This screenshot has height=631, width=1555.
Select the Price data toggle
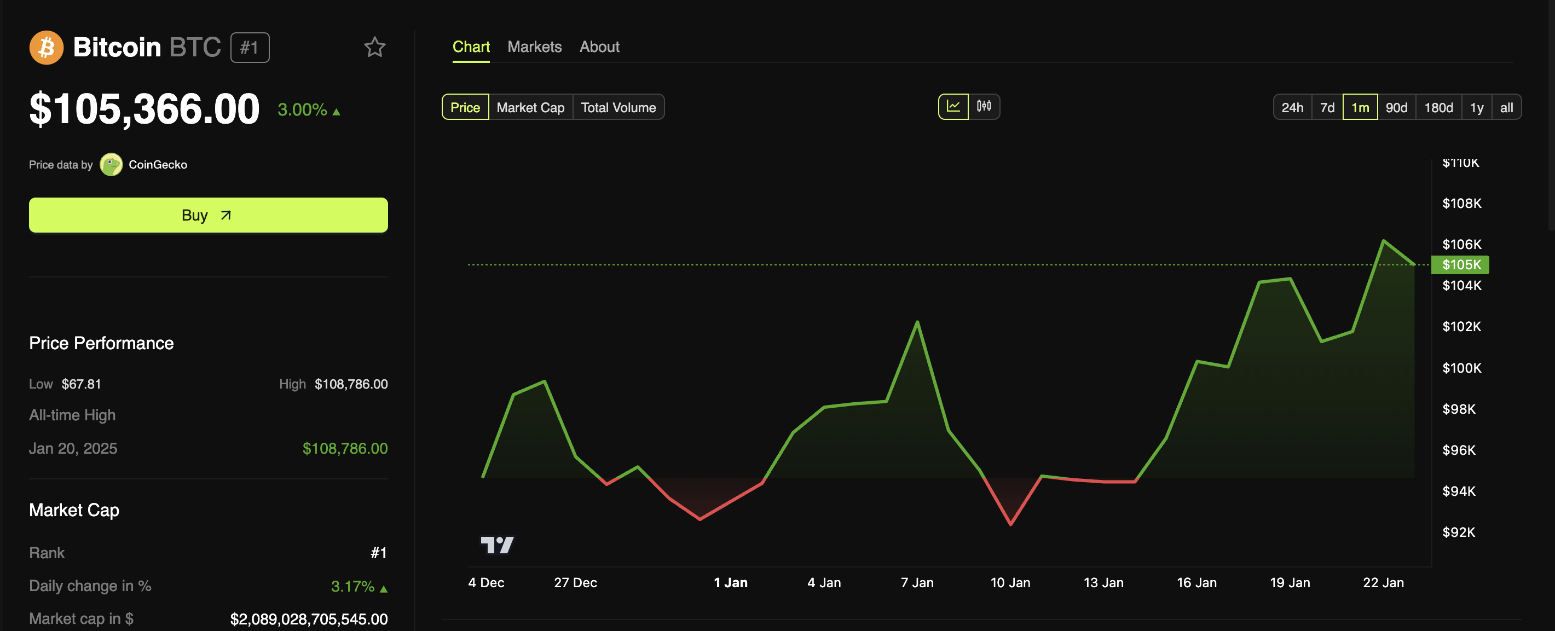pos(465,107)
